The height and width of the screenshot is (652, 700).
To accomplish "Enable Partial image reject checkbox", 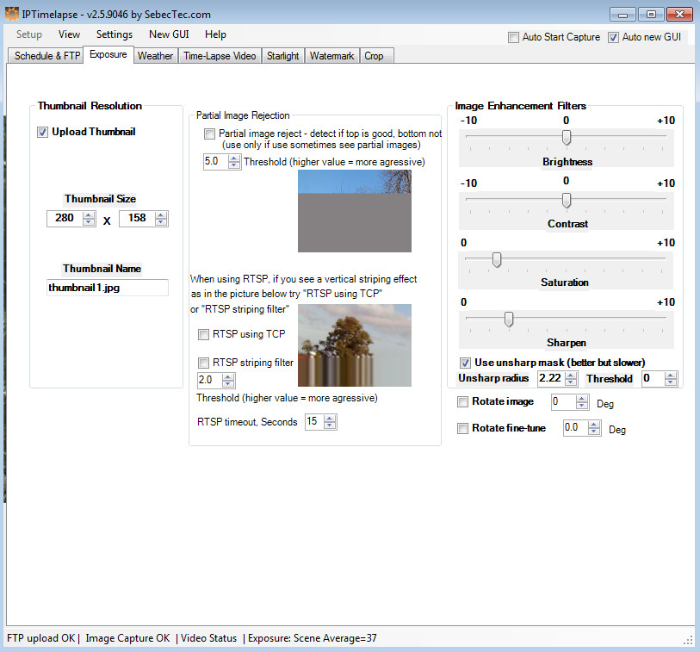I will click(209, 134).
